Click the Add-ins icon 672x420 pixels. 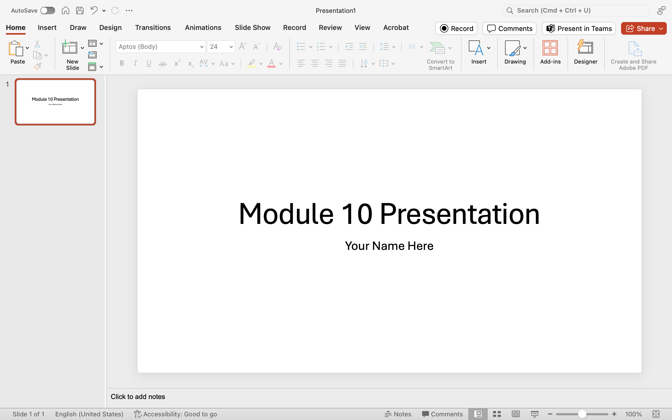(x=550, y=48)
